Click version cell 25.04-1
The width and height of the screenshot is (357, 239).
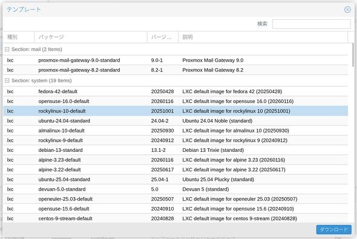click(160, 180)
